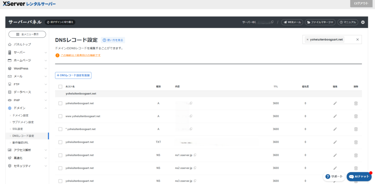Check the select-all checkbox in table header
This screenshot has width=375, height=184.
pos(60,87)
